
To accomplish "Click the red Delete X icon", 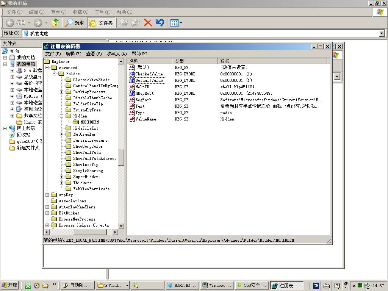I will click(x=148, y=23).
